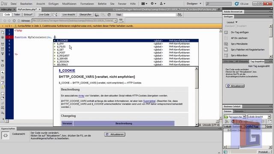Toggle Live-Ansicht mode
The image size is (274, 154).
point(68,15)
